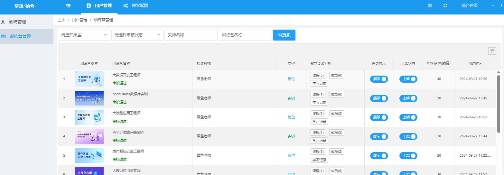The image size is (504, 175).
Task: Click the 教师名称 input field
Action: tap(191, 35)
